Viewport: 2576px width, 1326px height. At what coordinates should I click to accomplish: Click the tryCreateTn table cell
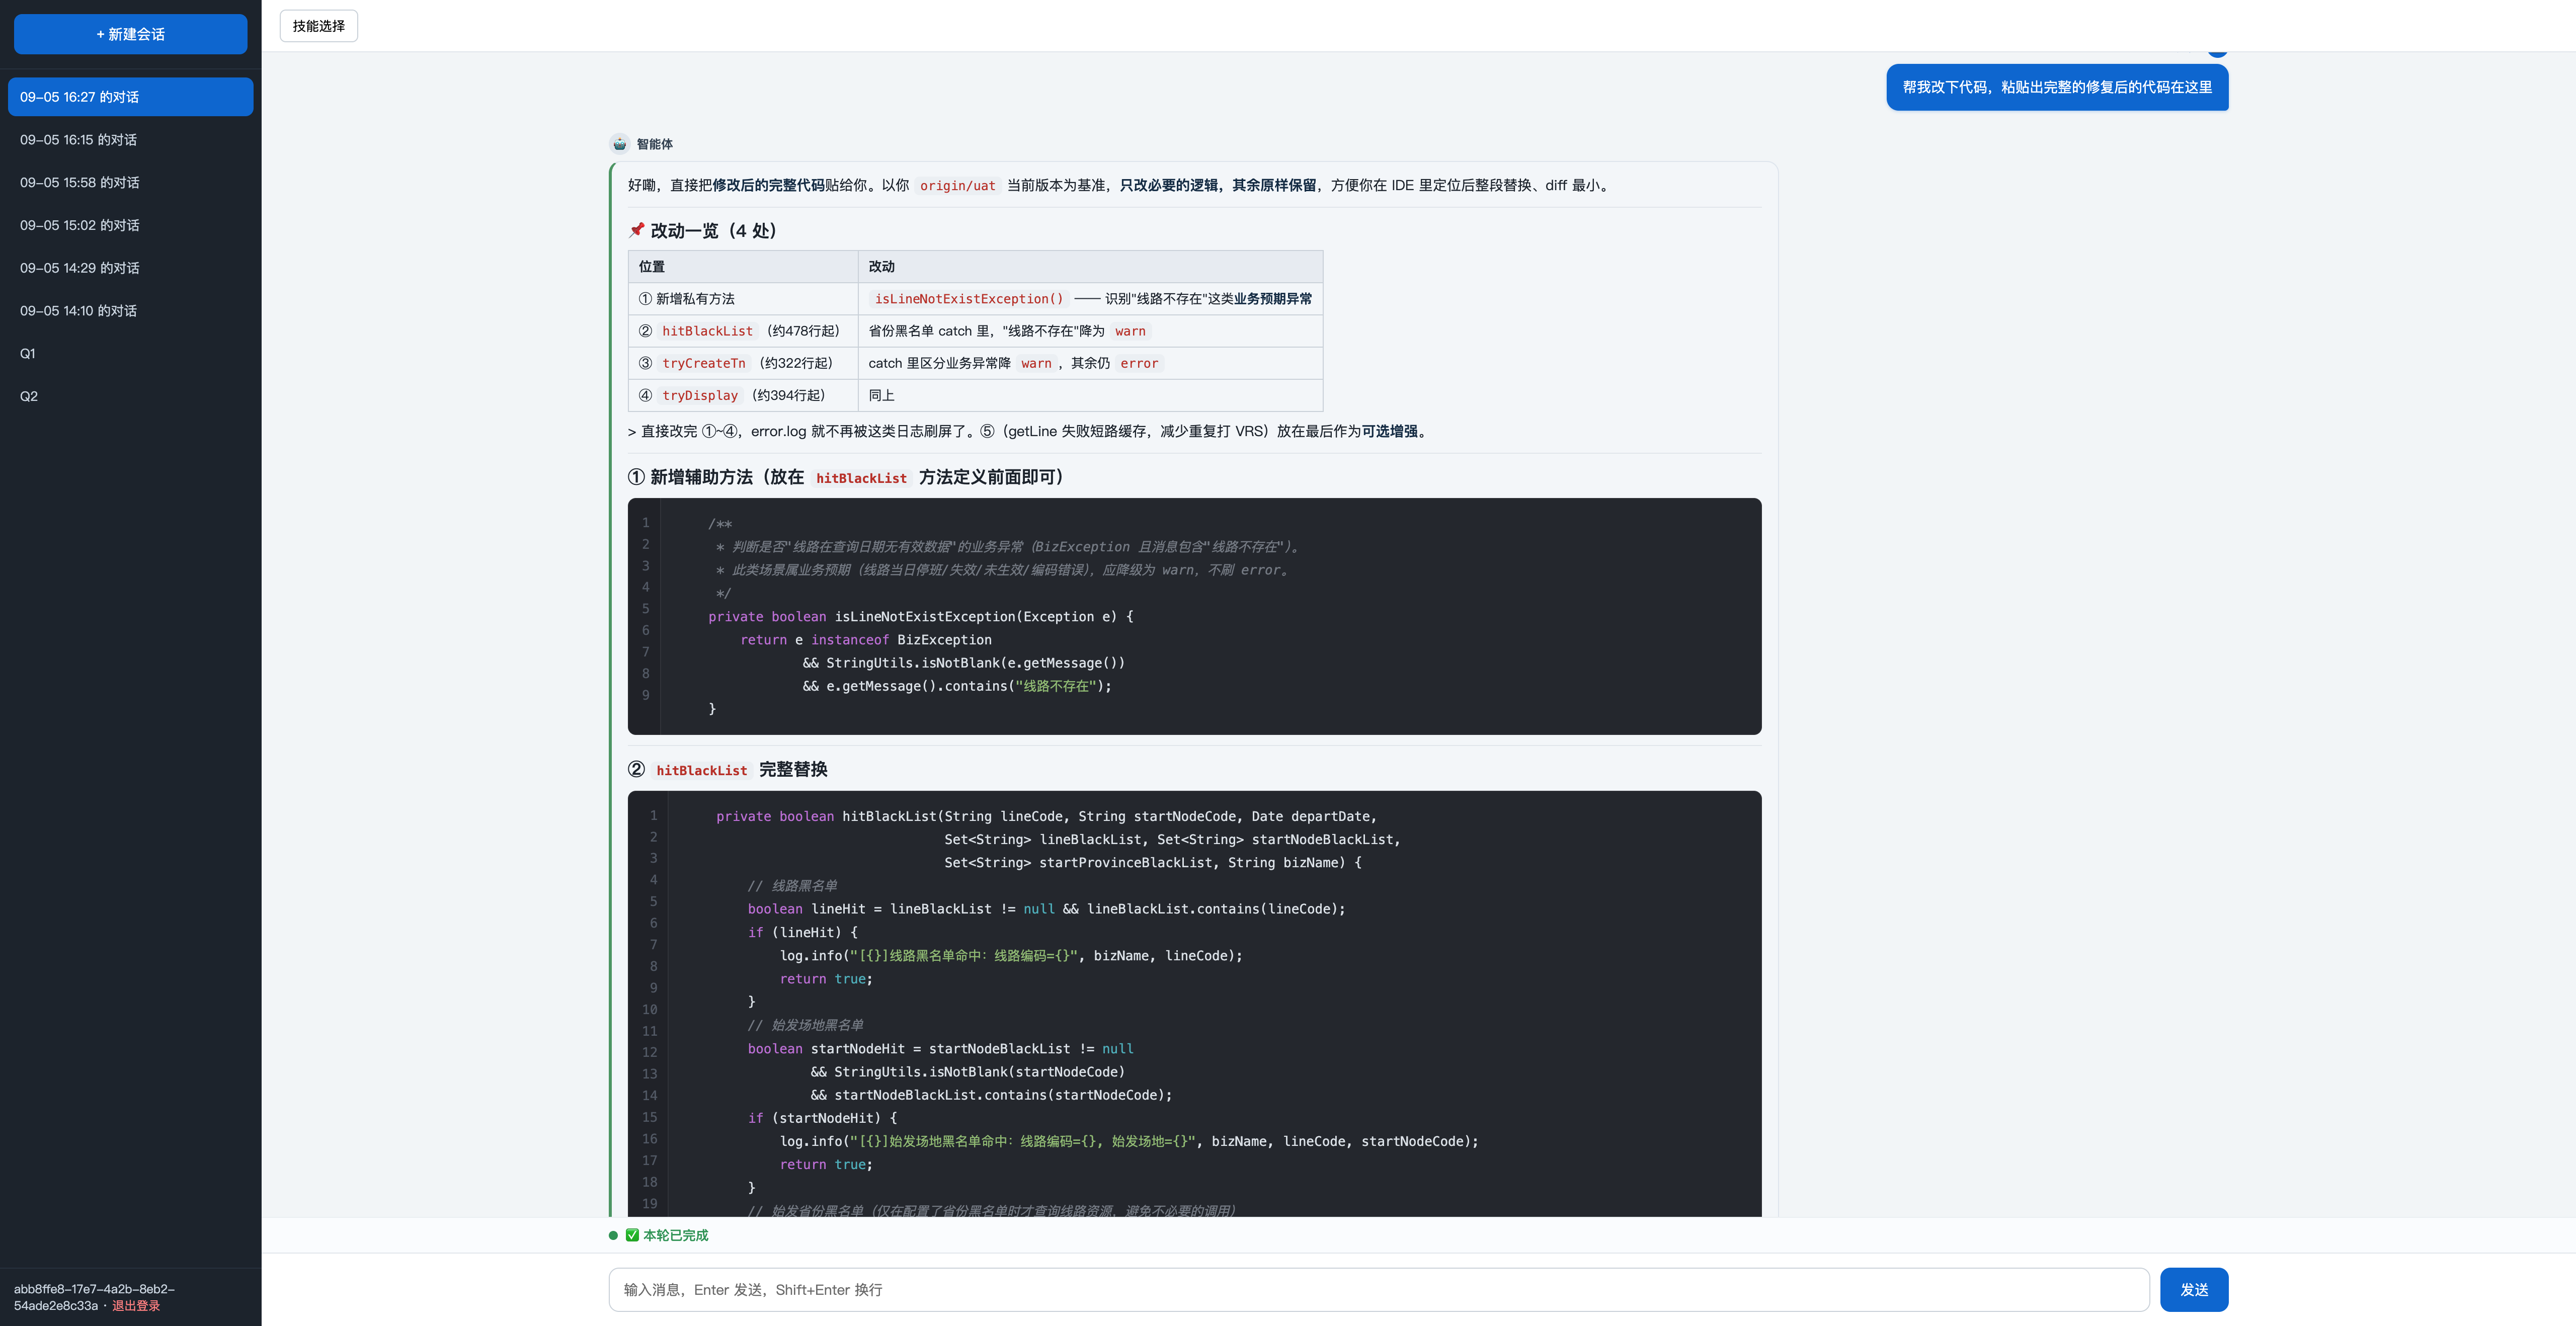pyautogui.click(x=743, y=363)
